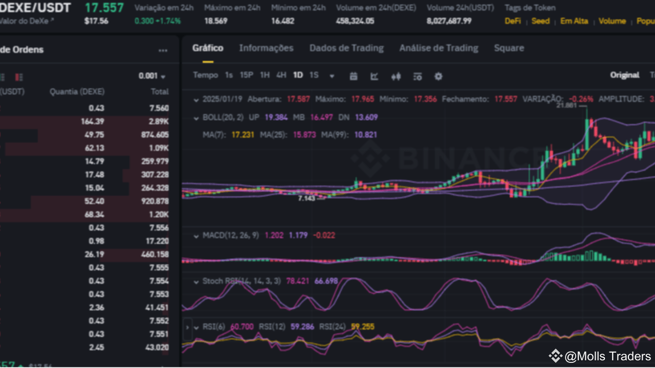Select order row with total 920.878

click(x=84, y=201)
